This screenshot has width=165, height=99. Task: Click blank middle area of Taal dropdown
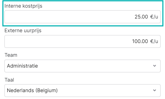105,91
